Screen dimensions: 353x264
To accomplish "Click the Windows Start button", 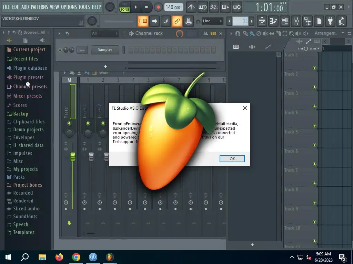I will [x=8, y=257].
